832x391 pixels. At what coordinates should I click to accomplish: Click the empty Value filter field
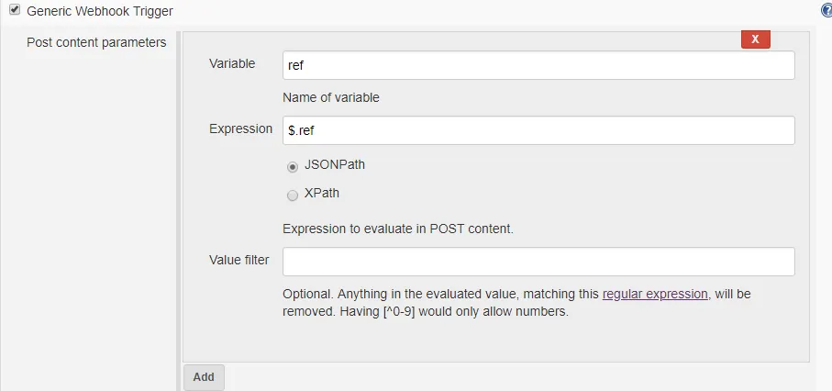tap(538, 262)
